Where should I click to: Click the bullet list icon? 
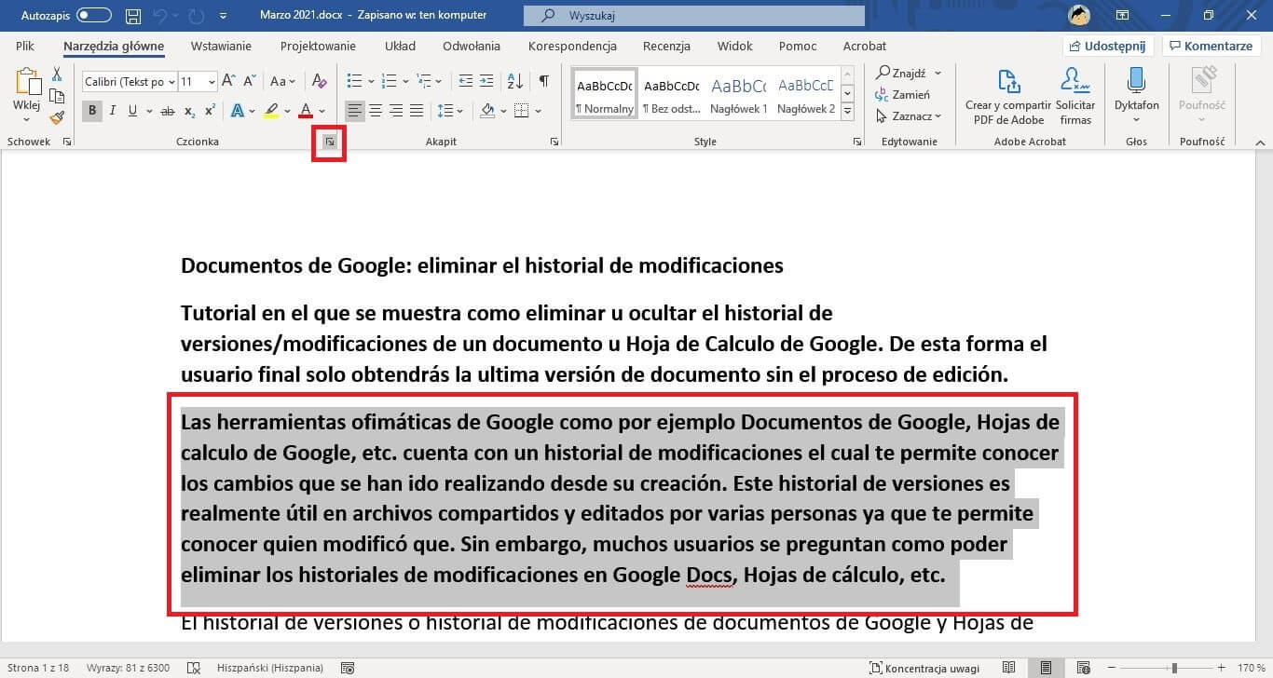(x=354, y=82)
